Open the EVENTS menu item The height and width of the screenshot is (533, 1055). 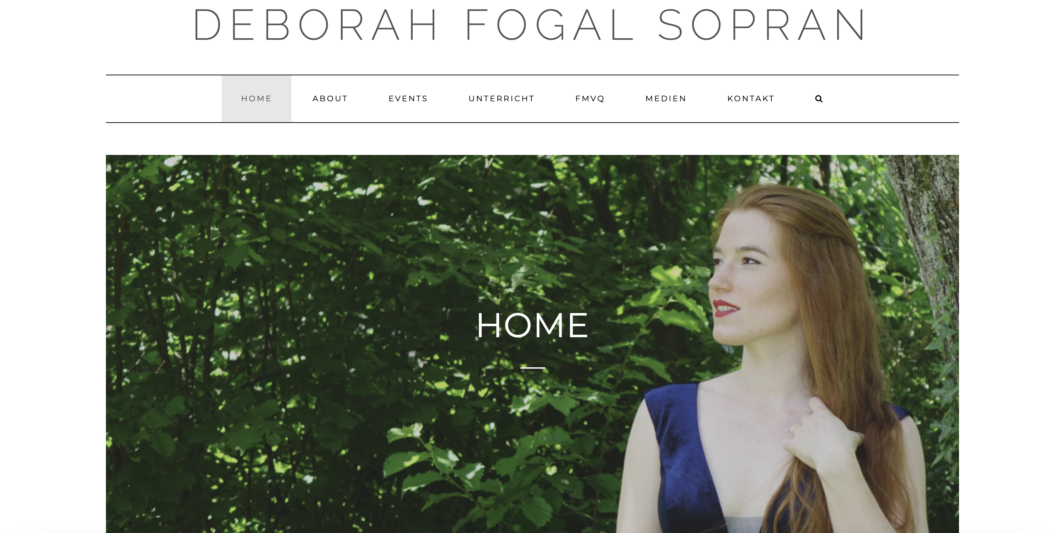point(408,99)
